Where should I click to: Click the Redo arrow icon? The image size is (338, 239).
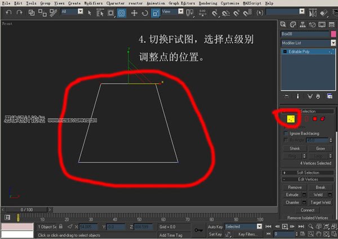(x=19, y=13)
